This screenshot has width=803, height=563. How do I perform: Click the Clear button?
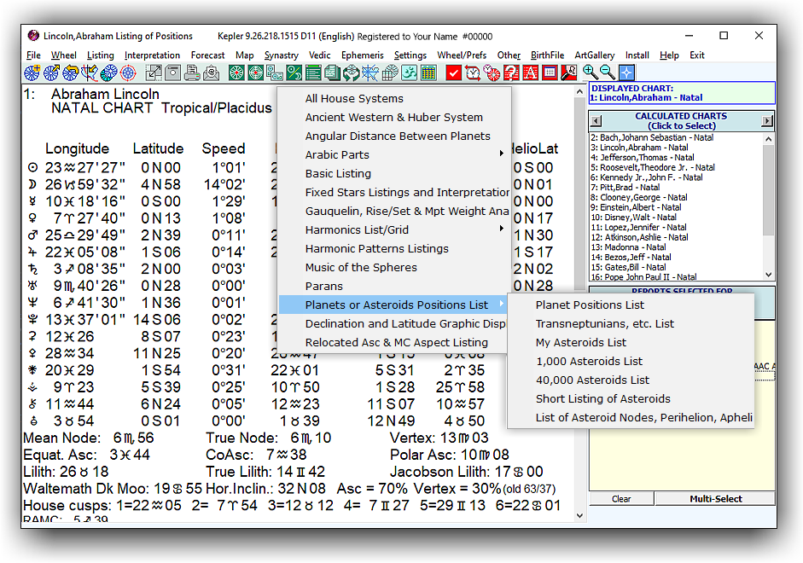click(621, 498)
